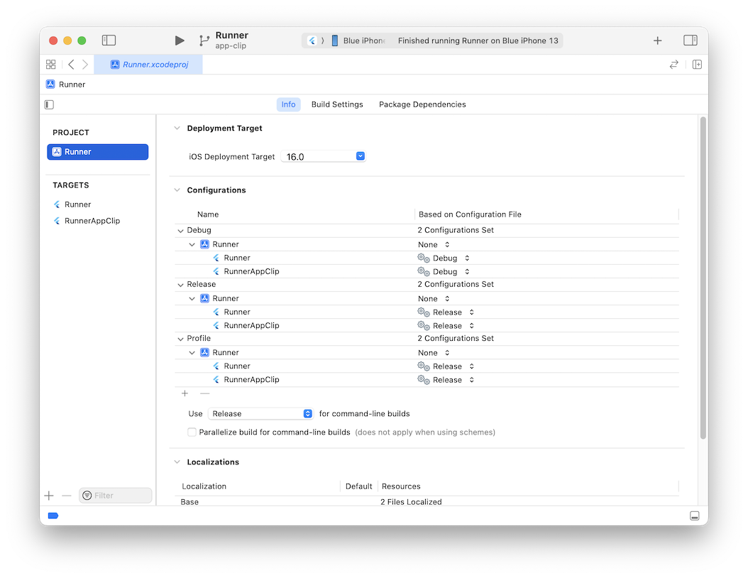Collapse the Deployment Target section

tap(177, 129)
